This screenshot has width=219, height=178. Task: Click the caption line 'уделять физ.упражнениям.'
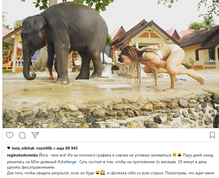(x=31, y=167)
